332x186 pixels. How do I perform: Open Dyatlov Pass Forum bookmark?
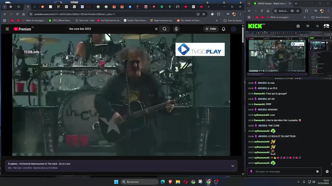pos(135,20)
